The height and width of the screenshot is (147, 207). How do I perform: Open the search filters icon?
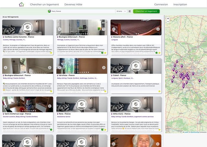130,11
